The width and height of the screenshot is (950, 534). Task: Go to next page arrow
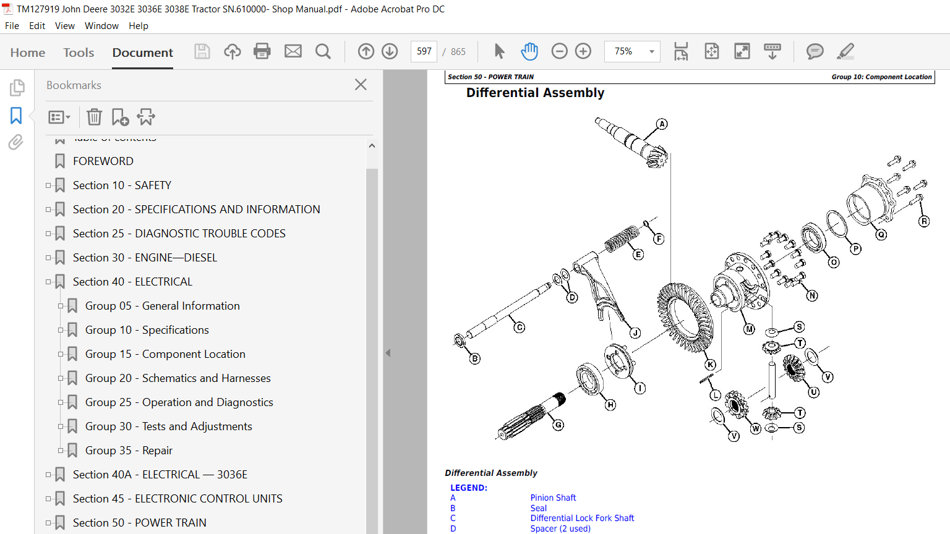[x=390, y=51]
